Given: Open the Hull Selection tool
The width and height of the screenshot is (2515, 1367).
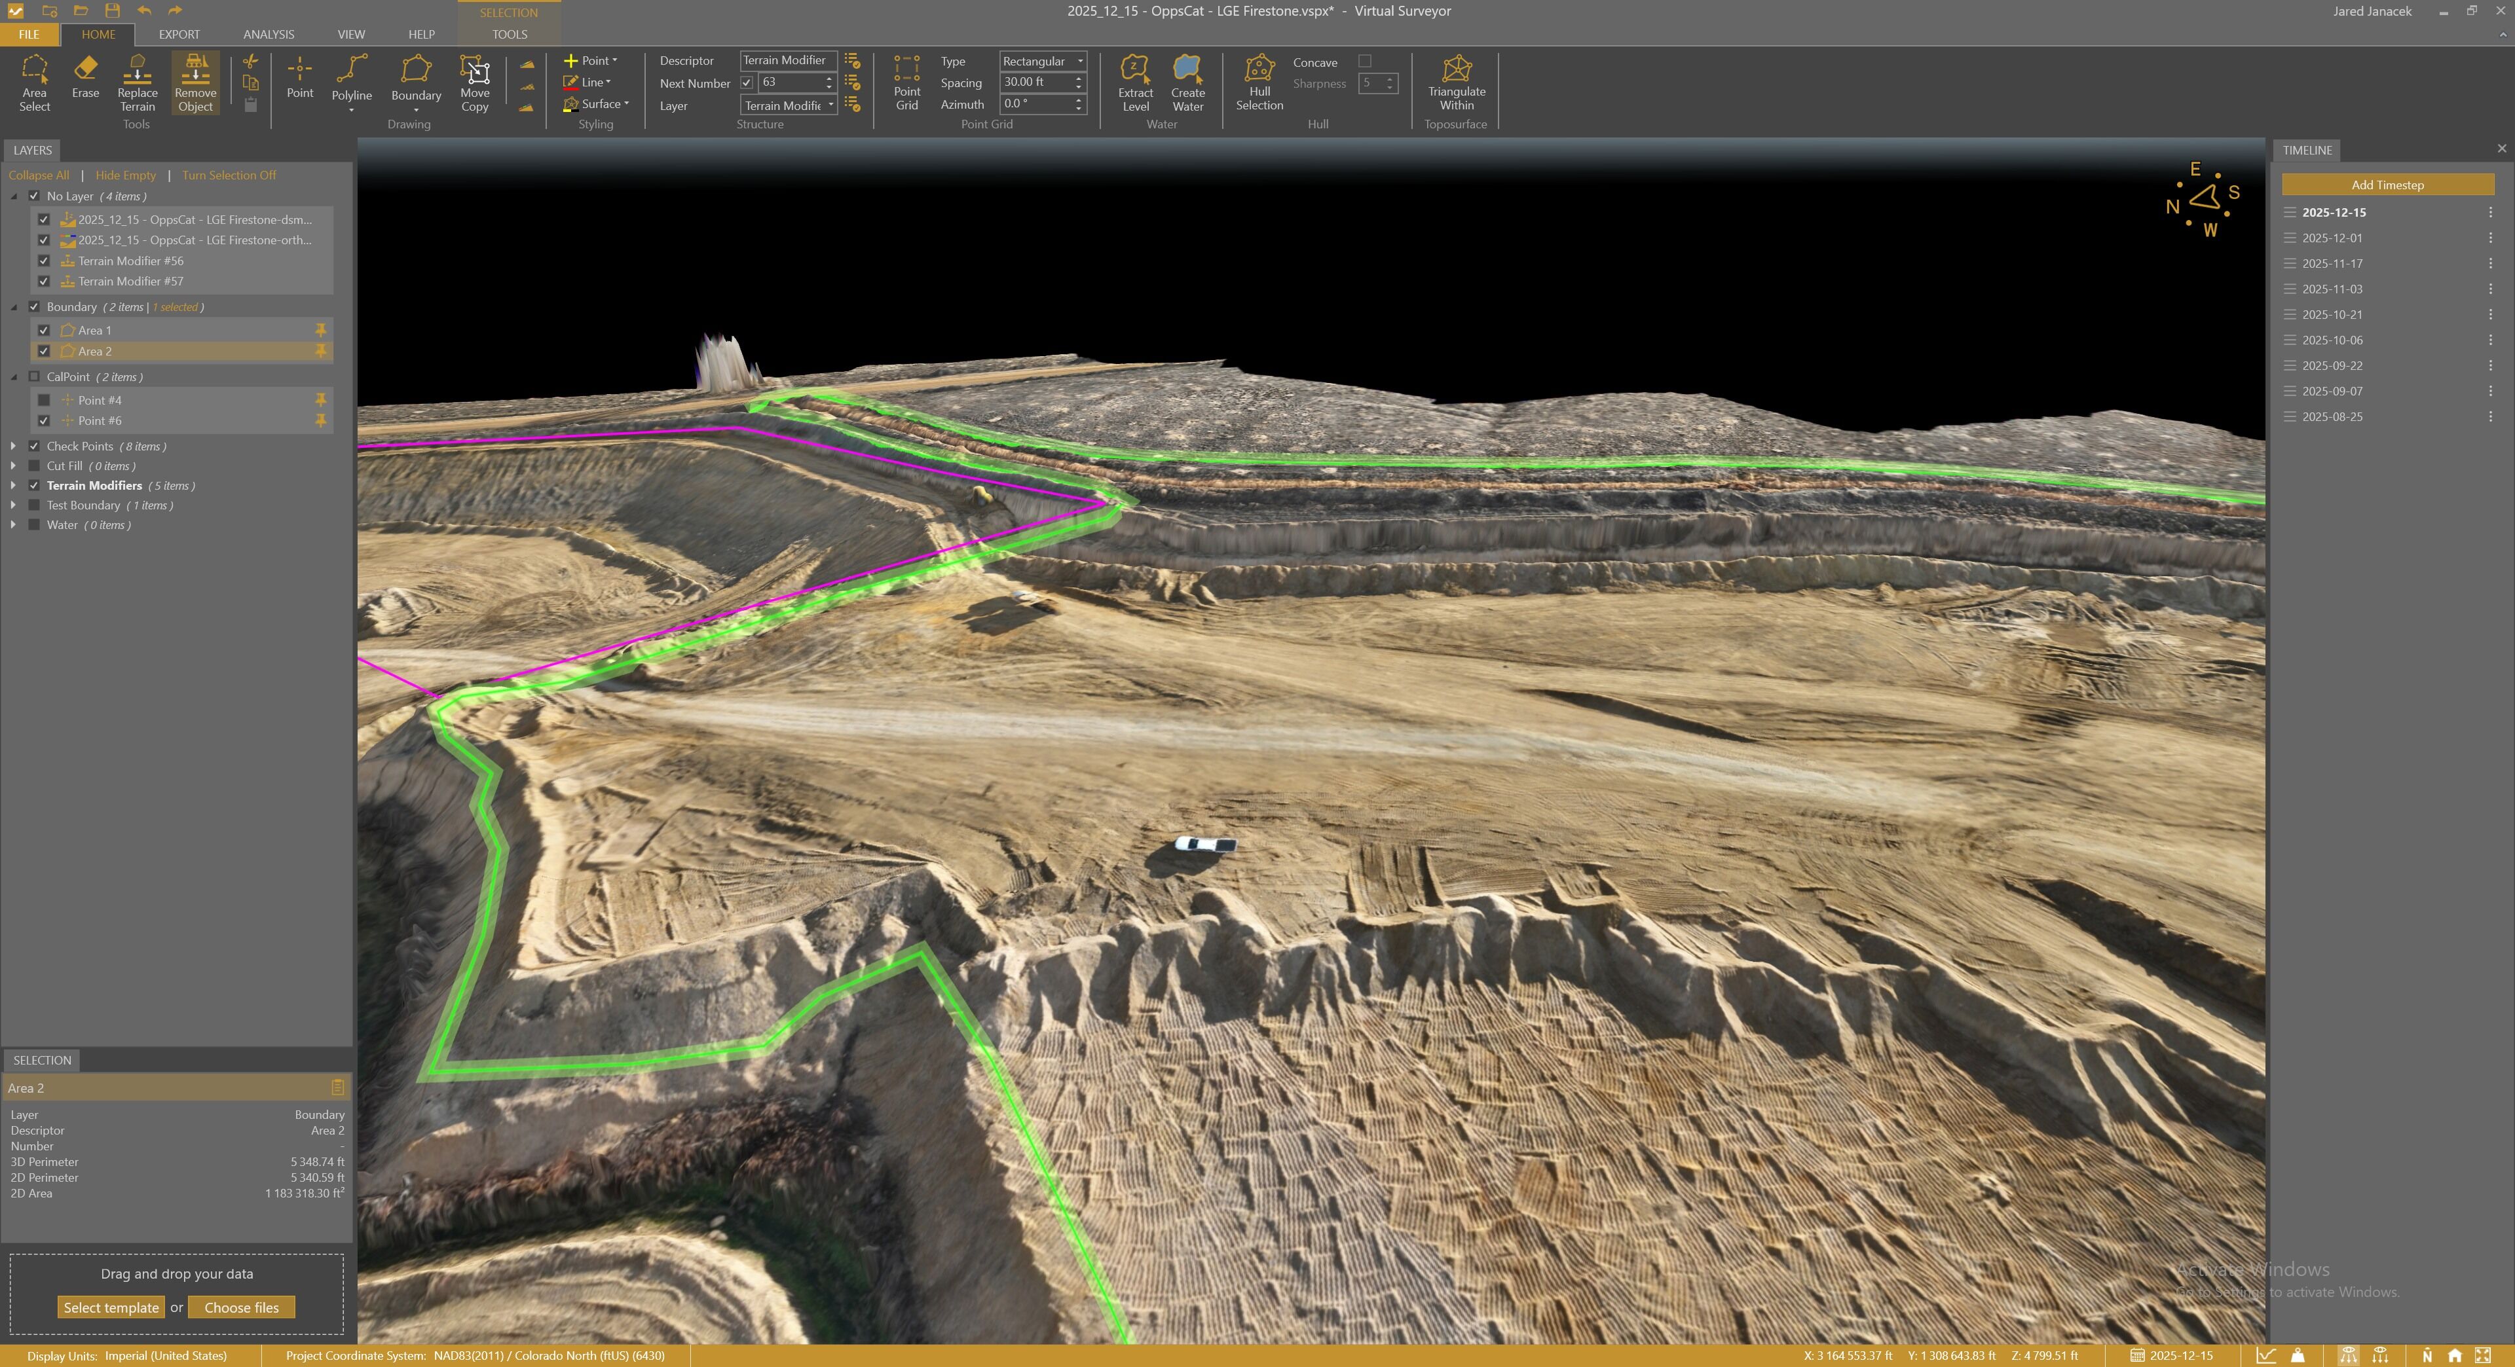Looking at the screenshot, I should click(1259, 83).
